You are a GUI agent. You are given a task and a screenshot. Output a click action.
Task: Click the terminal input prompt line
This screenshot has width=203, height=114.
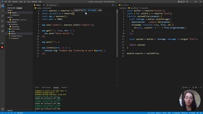(x=35, y=111)
